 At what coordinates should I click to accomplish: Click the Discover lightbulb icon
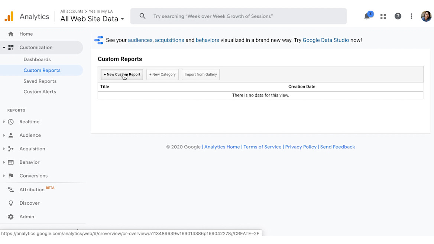(x=11, y=203)
